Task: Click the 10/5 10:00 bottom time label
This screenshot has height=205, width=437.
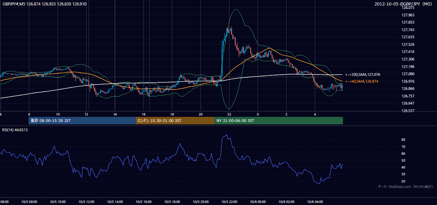Action: (58, 202)
